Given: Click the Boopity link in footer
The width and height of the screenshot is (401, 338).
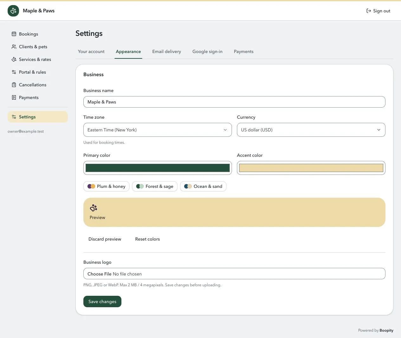Looking at the screenshot, I should (386, 330).
